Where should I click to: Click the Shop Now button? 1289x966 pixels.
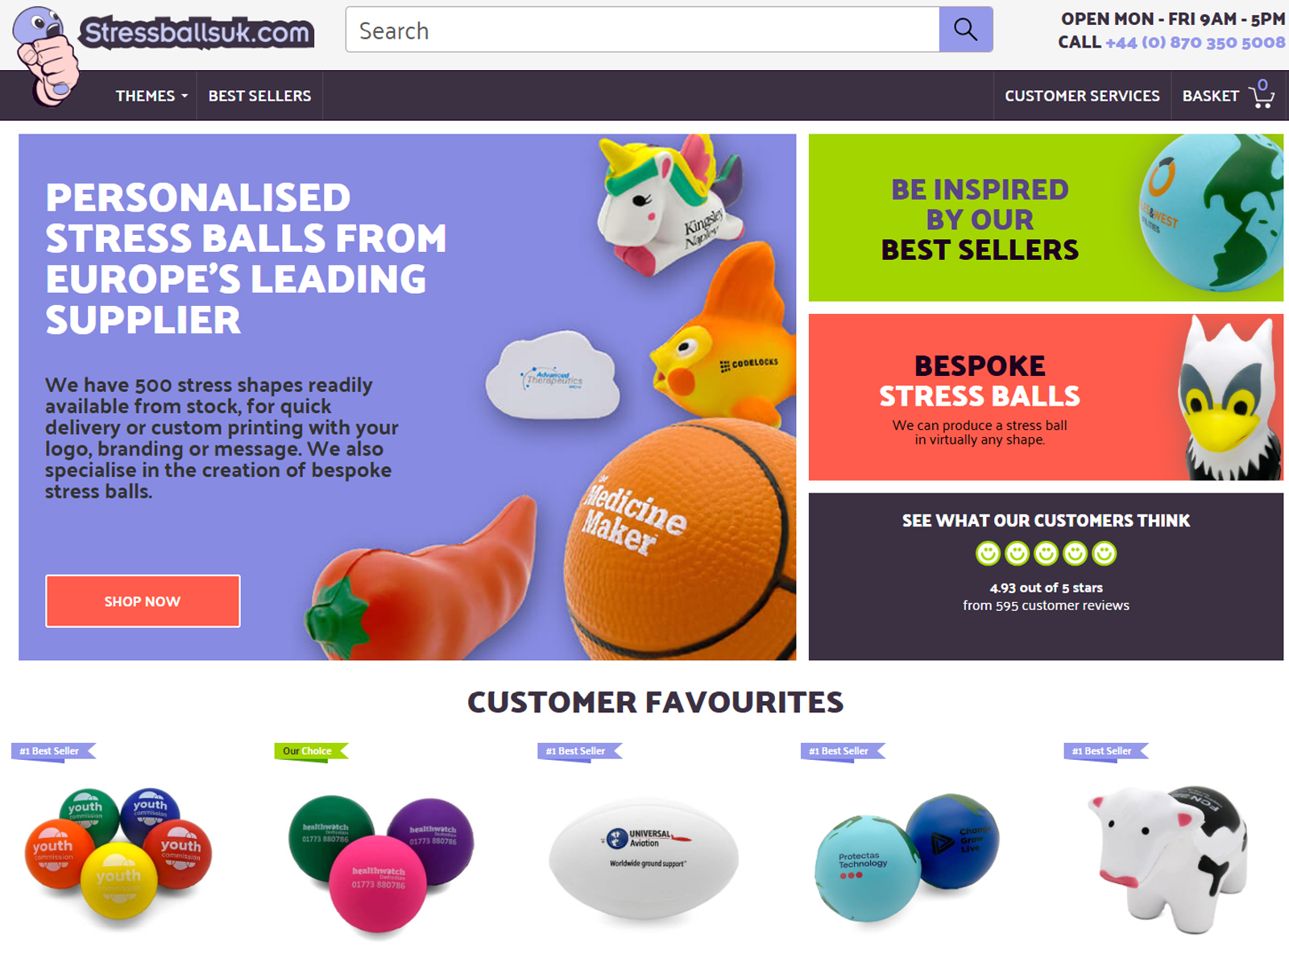(143, 601)
